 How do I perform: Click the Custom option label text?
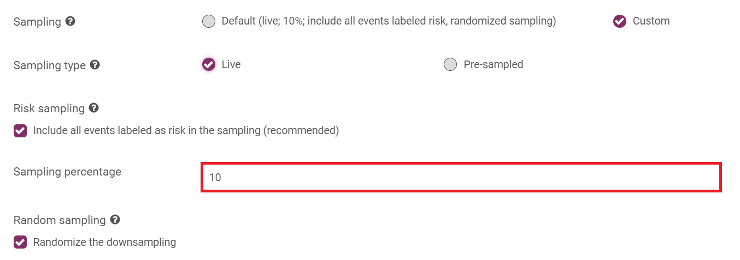coord(651,21)
